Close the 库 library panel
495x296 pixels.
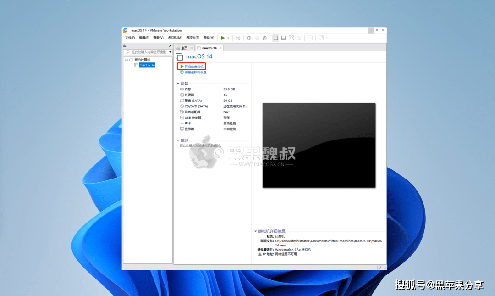(x=170, y=46)
